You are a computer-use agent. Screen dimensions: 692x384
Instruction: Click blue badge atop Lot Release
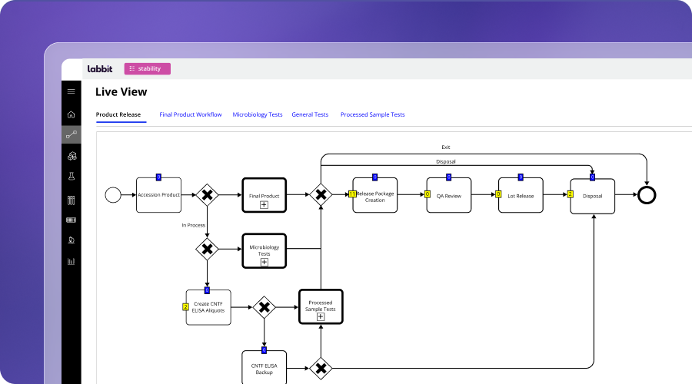point(521,177)
